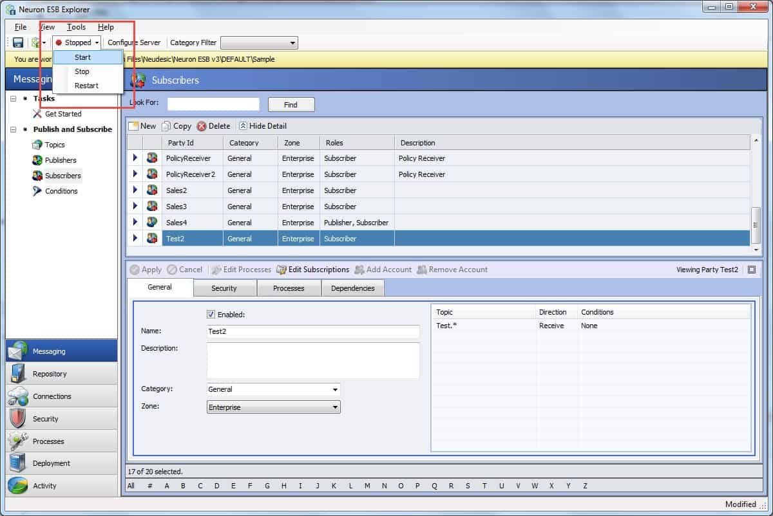
Task: Switch to the Processes tab
Action: pyautogui.click(x=289, y=288)
